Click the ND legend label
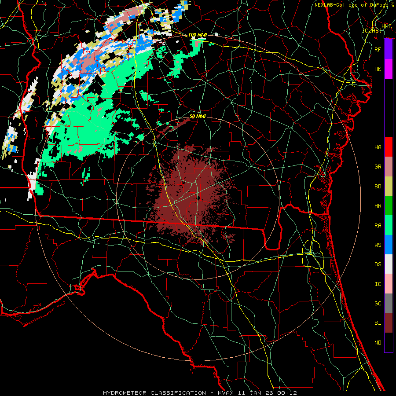 tap(378, 343)
